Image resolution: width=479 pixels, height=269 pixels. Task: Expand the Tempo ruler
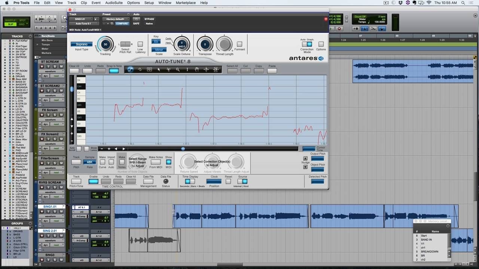coord(37,44)
